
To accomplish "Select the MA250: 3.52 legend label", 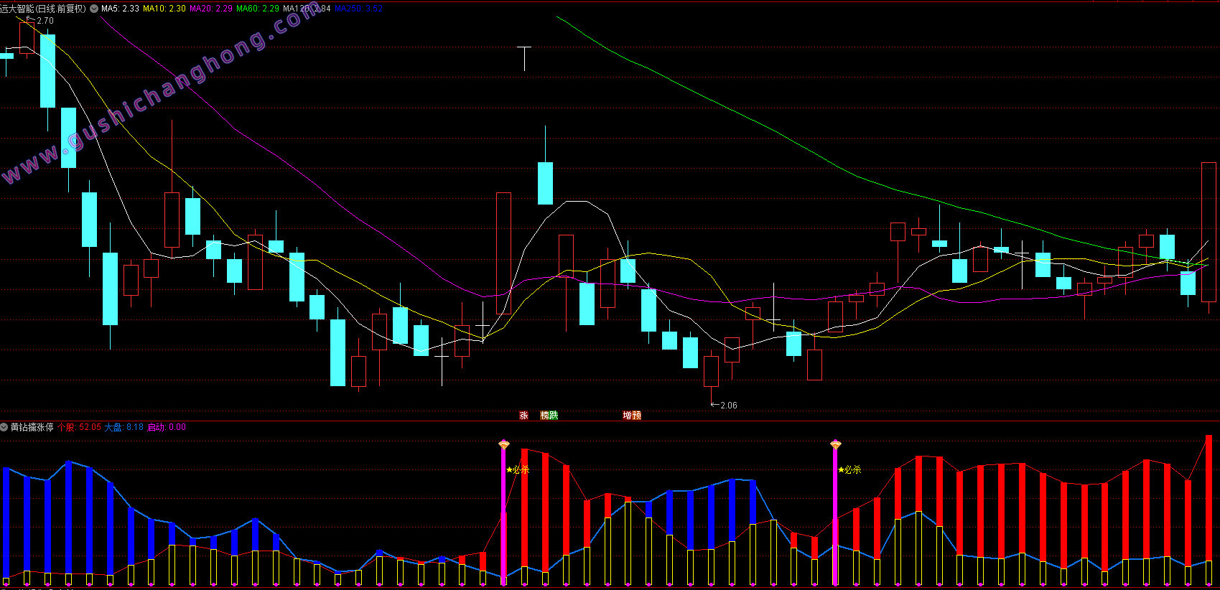I will 358,9.
